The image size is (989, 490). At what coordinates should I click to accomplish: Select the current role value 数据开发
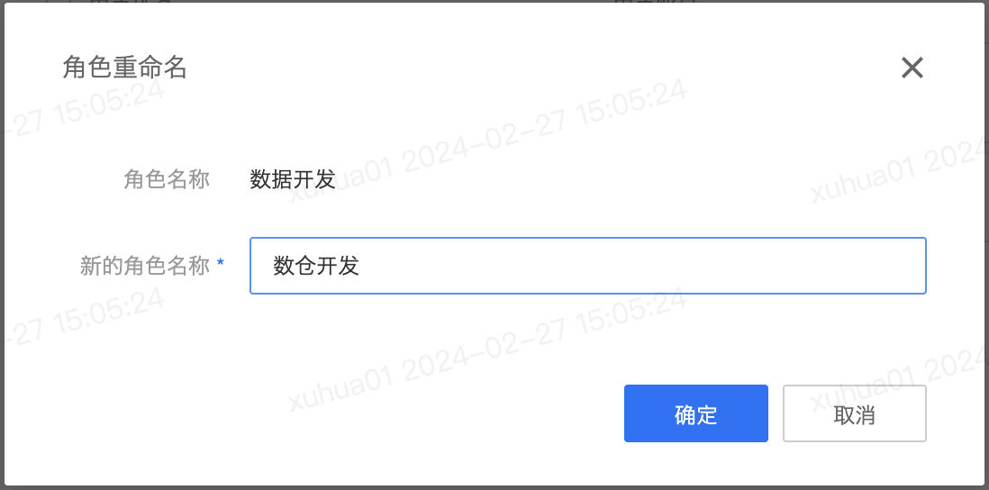pyautogui.click(x=292, y=180)
